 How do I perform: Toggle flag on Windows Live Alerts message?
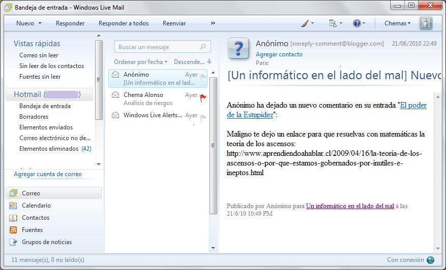click(x=203, y=118)
